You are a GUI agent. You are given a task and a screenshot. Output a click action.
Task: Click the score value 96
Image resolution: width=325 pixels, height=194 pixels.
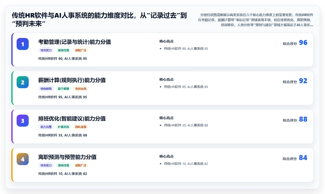(303, 43)
